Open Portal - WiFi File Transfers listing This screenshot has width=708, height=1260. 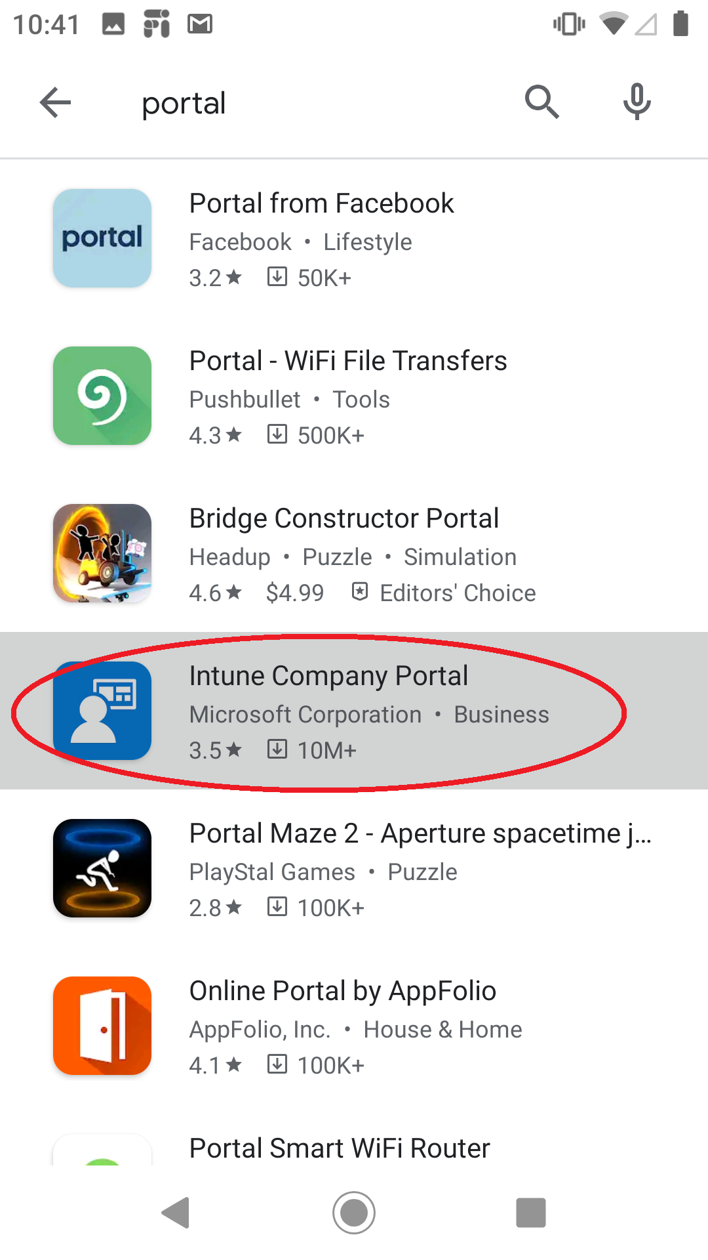[348, 361]
